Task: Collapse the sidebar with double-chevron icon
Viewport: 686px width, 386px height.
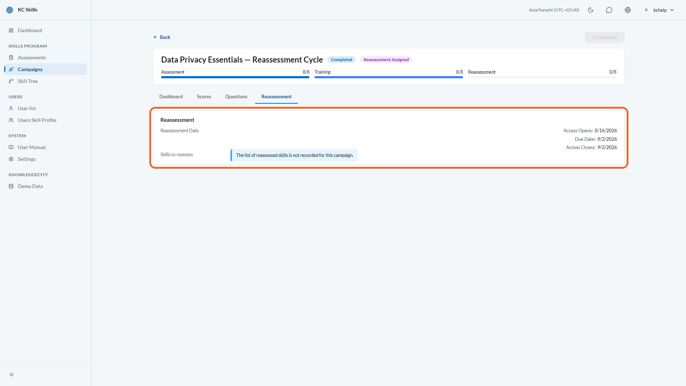Action: coord(11,375)
